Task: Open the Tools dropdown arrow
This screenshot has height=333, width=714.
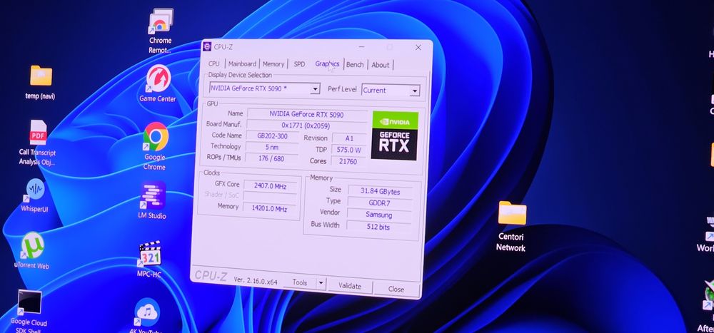Action: 321,283
